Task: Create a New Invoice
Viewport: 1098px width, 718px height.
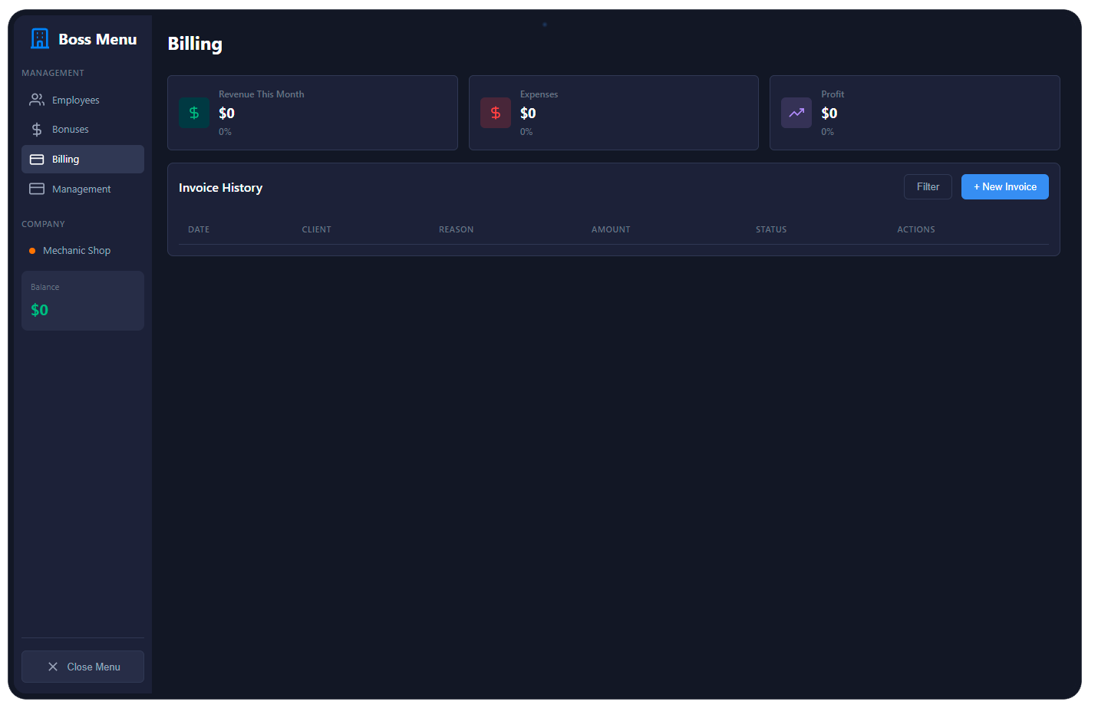Action: 1004,186
